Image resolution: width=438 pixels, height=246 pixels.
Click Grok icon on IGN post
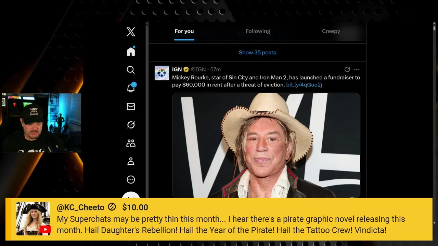(x=347, y=69)
